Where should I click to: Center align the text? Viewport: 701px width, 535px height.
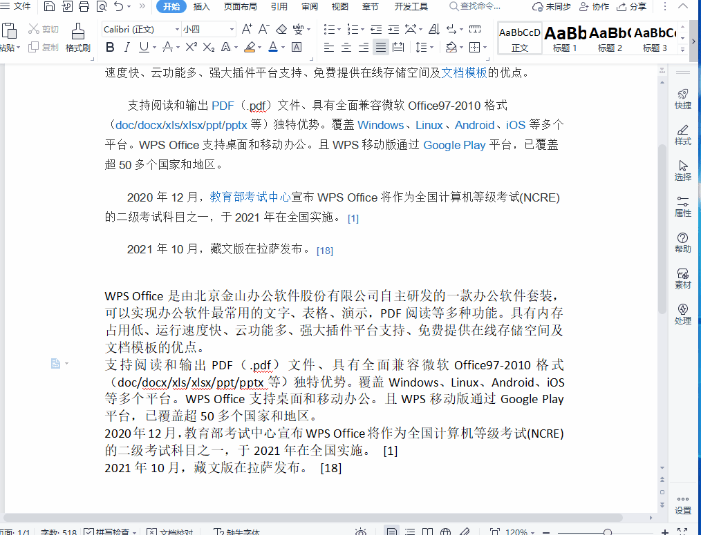(346, 47)
